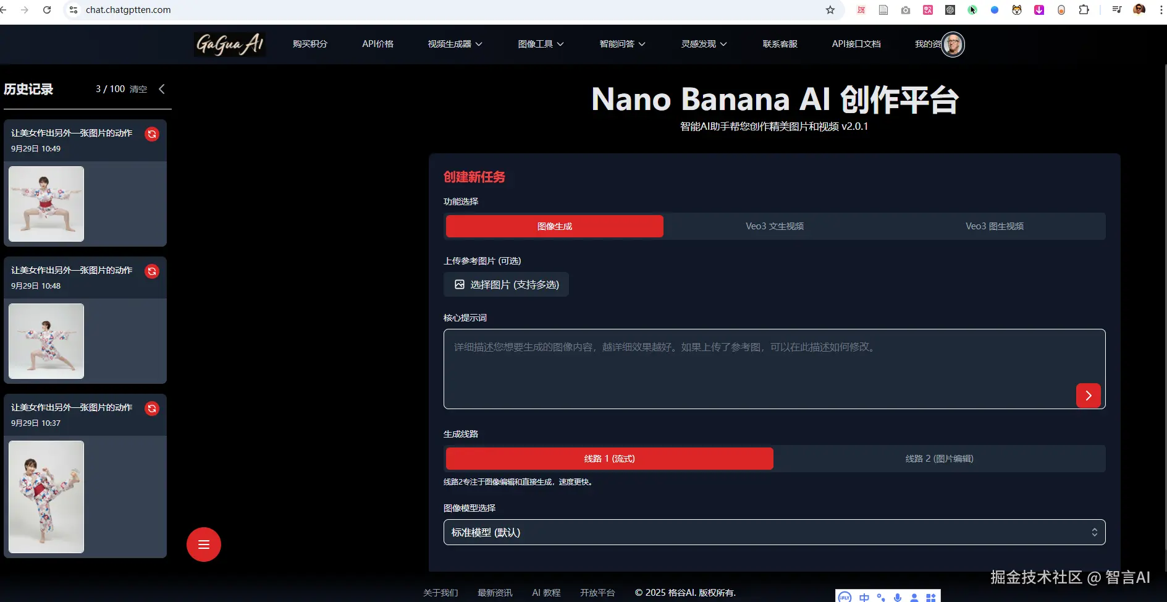Image resolution: width=1167 pixels, height=602 pixels.
Task: Click the © 2025 格谷AI copyright text
Action: (x=686, y=593)
